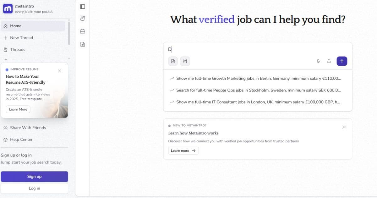Click the upload icon inside the search bar

pyautogui.click(x=329, y=61)
